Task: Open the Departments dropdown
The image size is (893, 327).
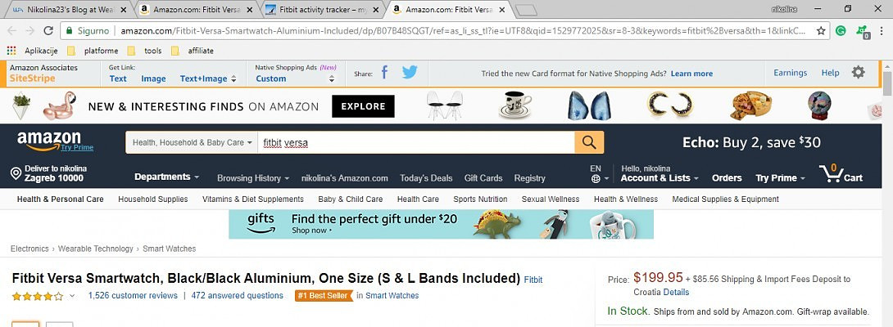Action: point(167,177)
